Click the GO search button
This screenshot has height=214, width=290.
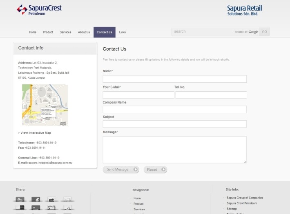tap(264, 32)
